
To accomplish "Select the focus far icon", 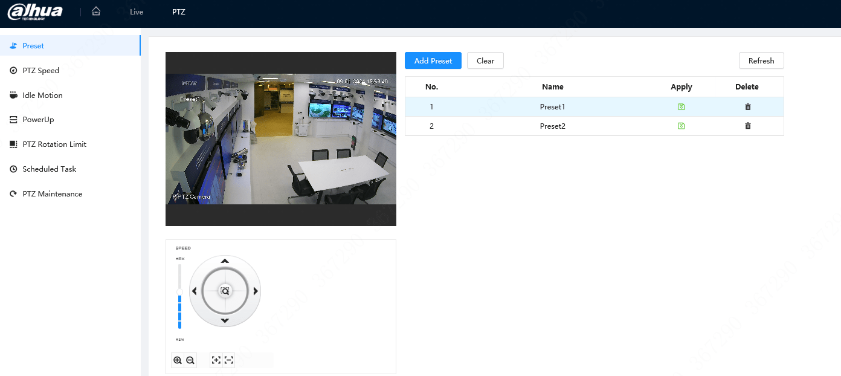I will click(x=228, y=360).
